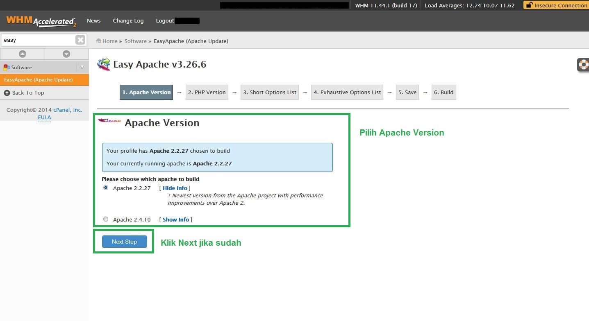The width and height of the screenshot is (589, 321).
Task: Open the News menu item
Action: pyautogui.click(x=93, y=21)
